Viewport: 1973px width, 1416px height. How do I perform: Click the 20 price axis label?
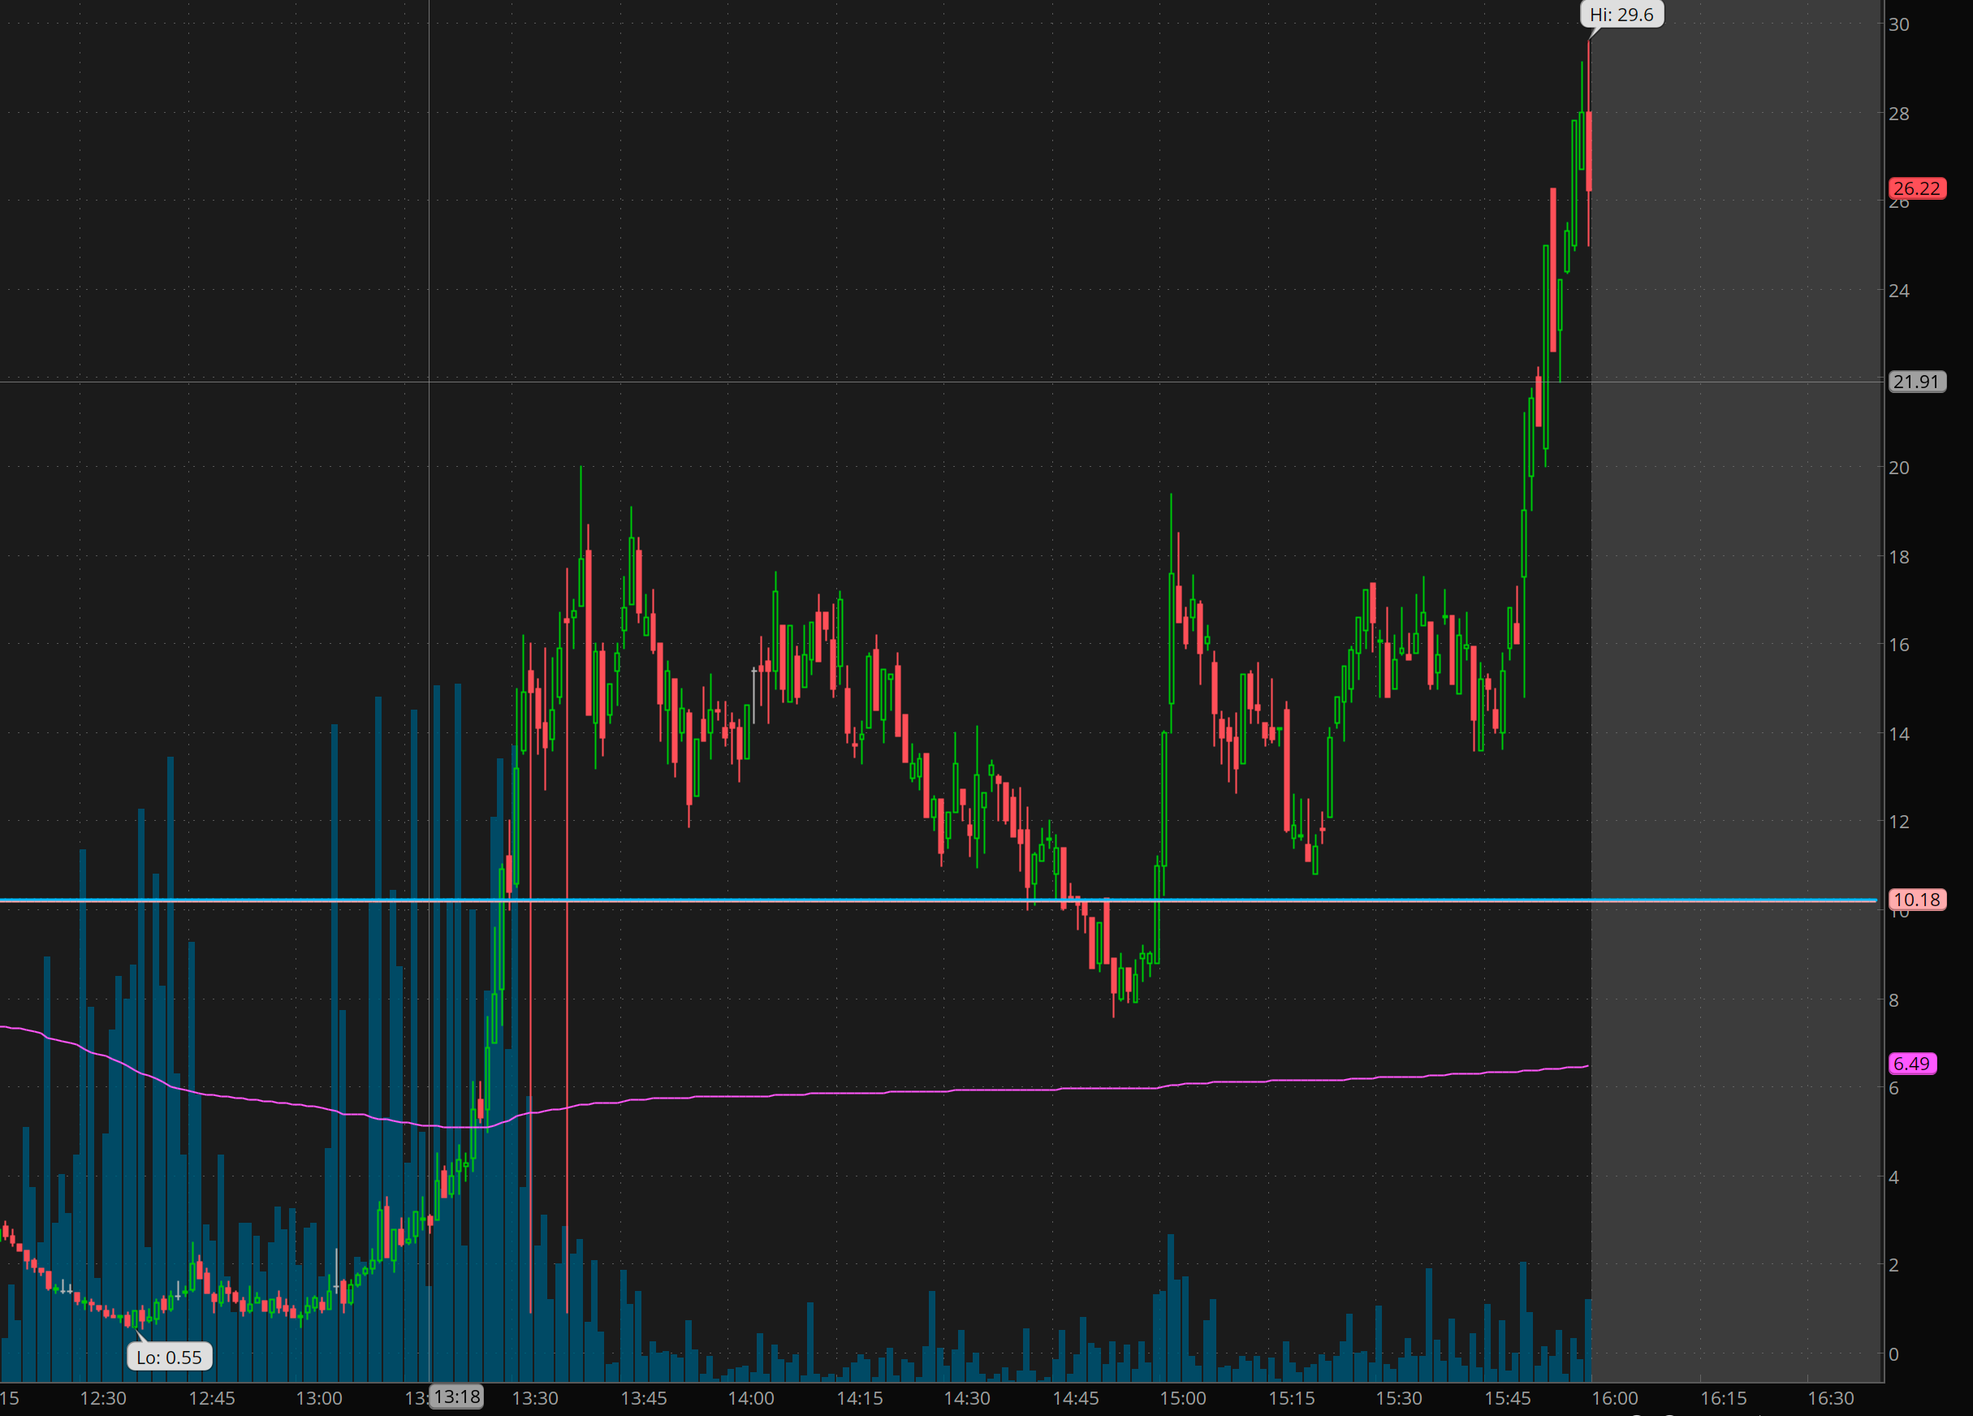point(1898,467)
